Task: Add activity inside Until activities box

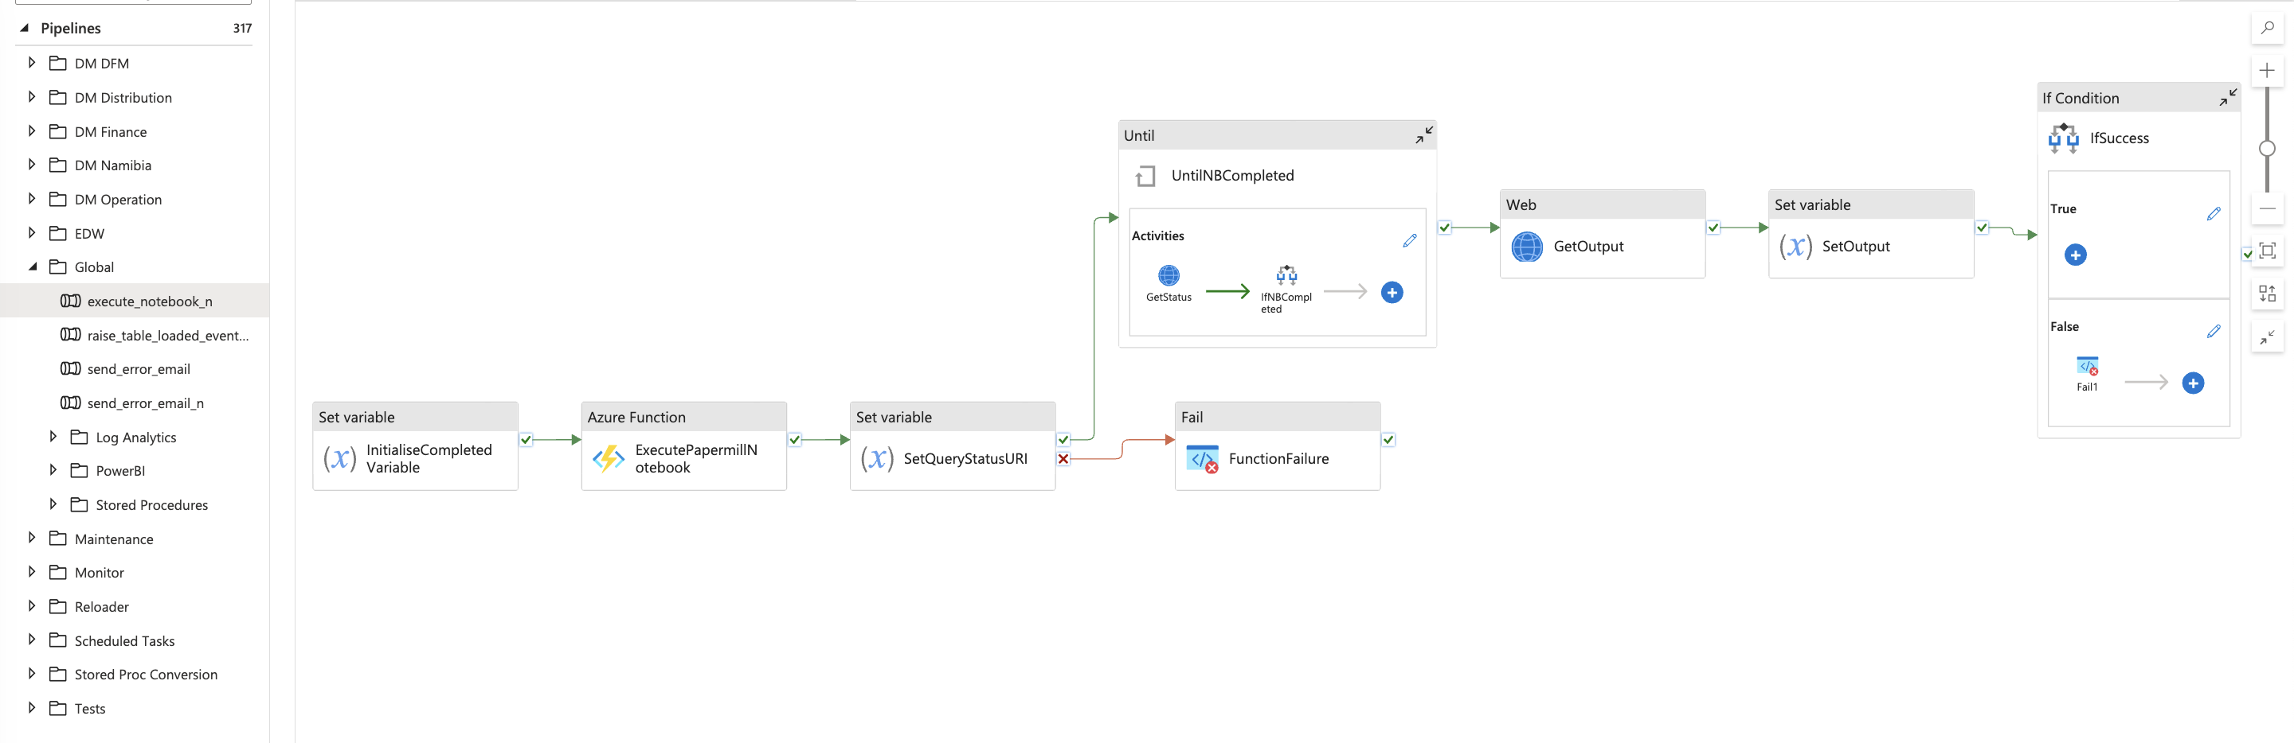Action: [x=1392, y=293]
